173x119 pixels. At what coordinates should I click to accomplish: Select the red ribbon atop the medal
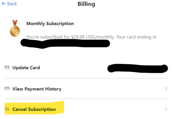pos(15,23)
